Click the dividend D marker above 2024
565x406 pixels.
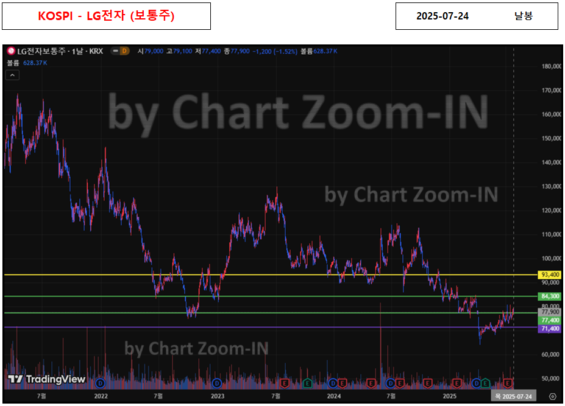[333, 383]
